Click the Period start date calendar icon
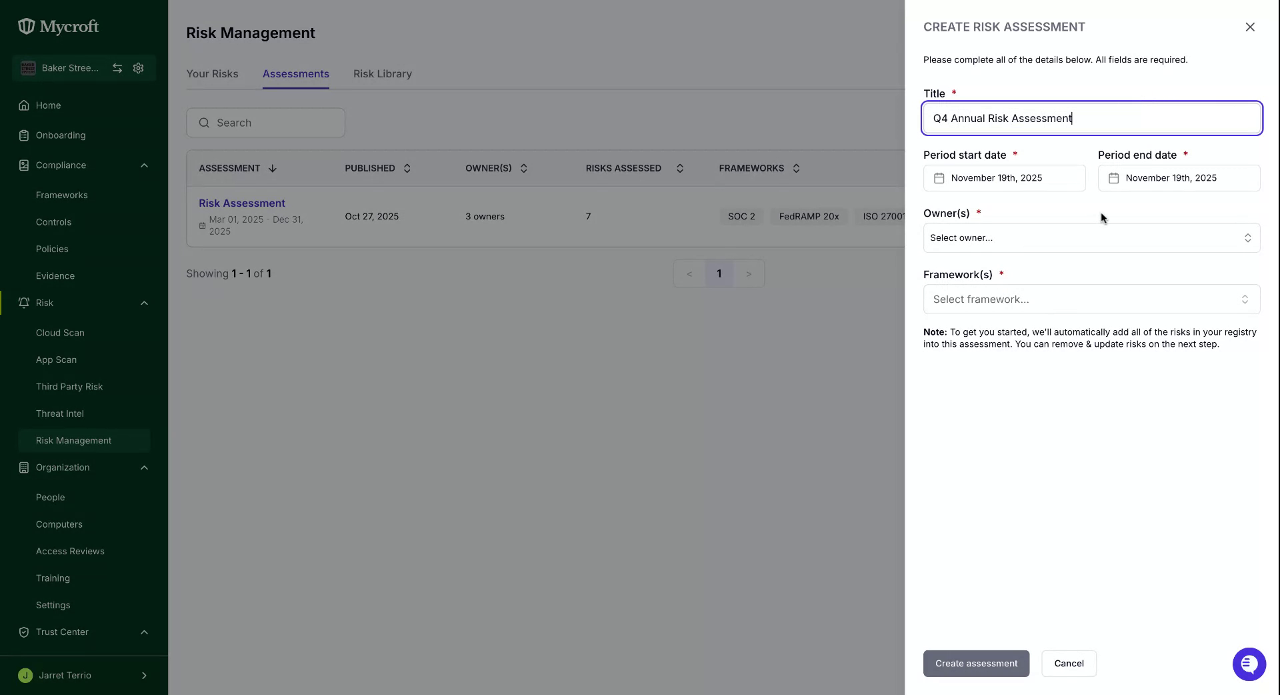The height and width of the screenshot is (695, 1280). coord(939,178)
